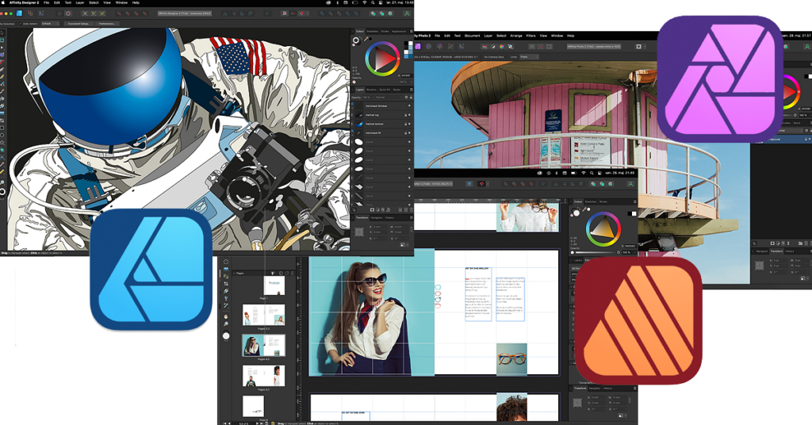
Task: Click the delete layer icon in Layers panel
Action: click(x=412, y=209)
